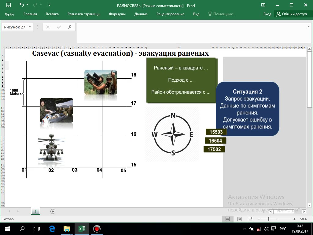Click the Ситуация 2 blue text box
313x235 pixels.
tap(248, 109)
